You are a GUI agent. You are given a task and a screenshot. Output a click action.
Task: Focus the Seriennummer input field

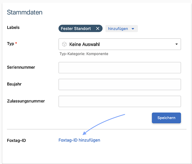pos(120,68)
